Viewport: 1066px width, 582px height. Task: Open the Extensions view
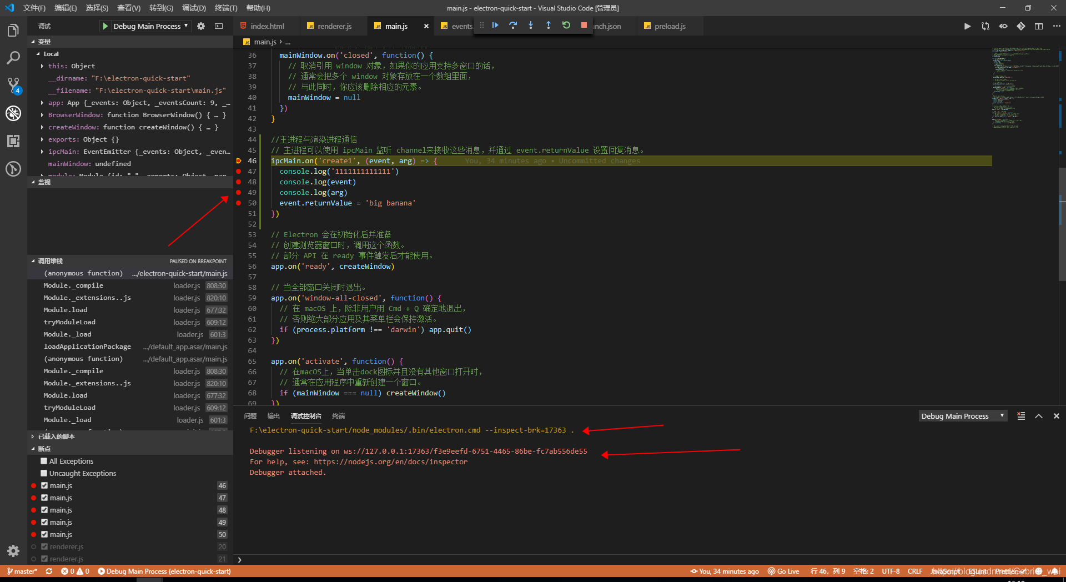13,141
